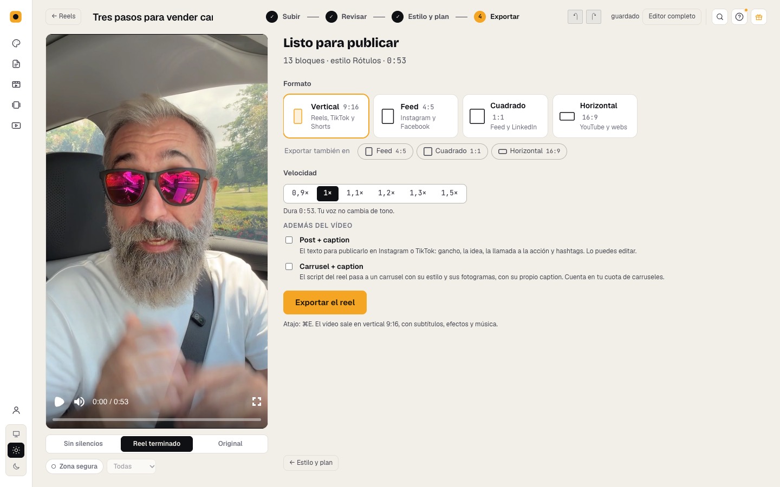This screenshot has height=487, width=780.
Task: Click the Exportar el reel button
Action: point(325,302)
